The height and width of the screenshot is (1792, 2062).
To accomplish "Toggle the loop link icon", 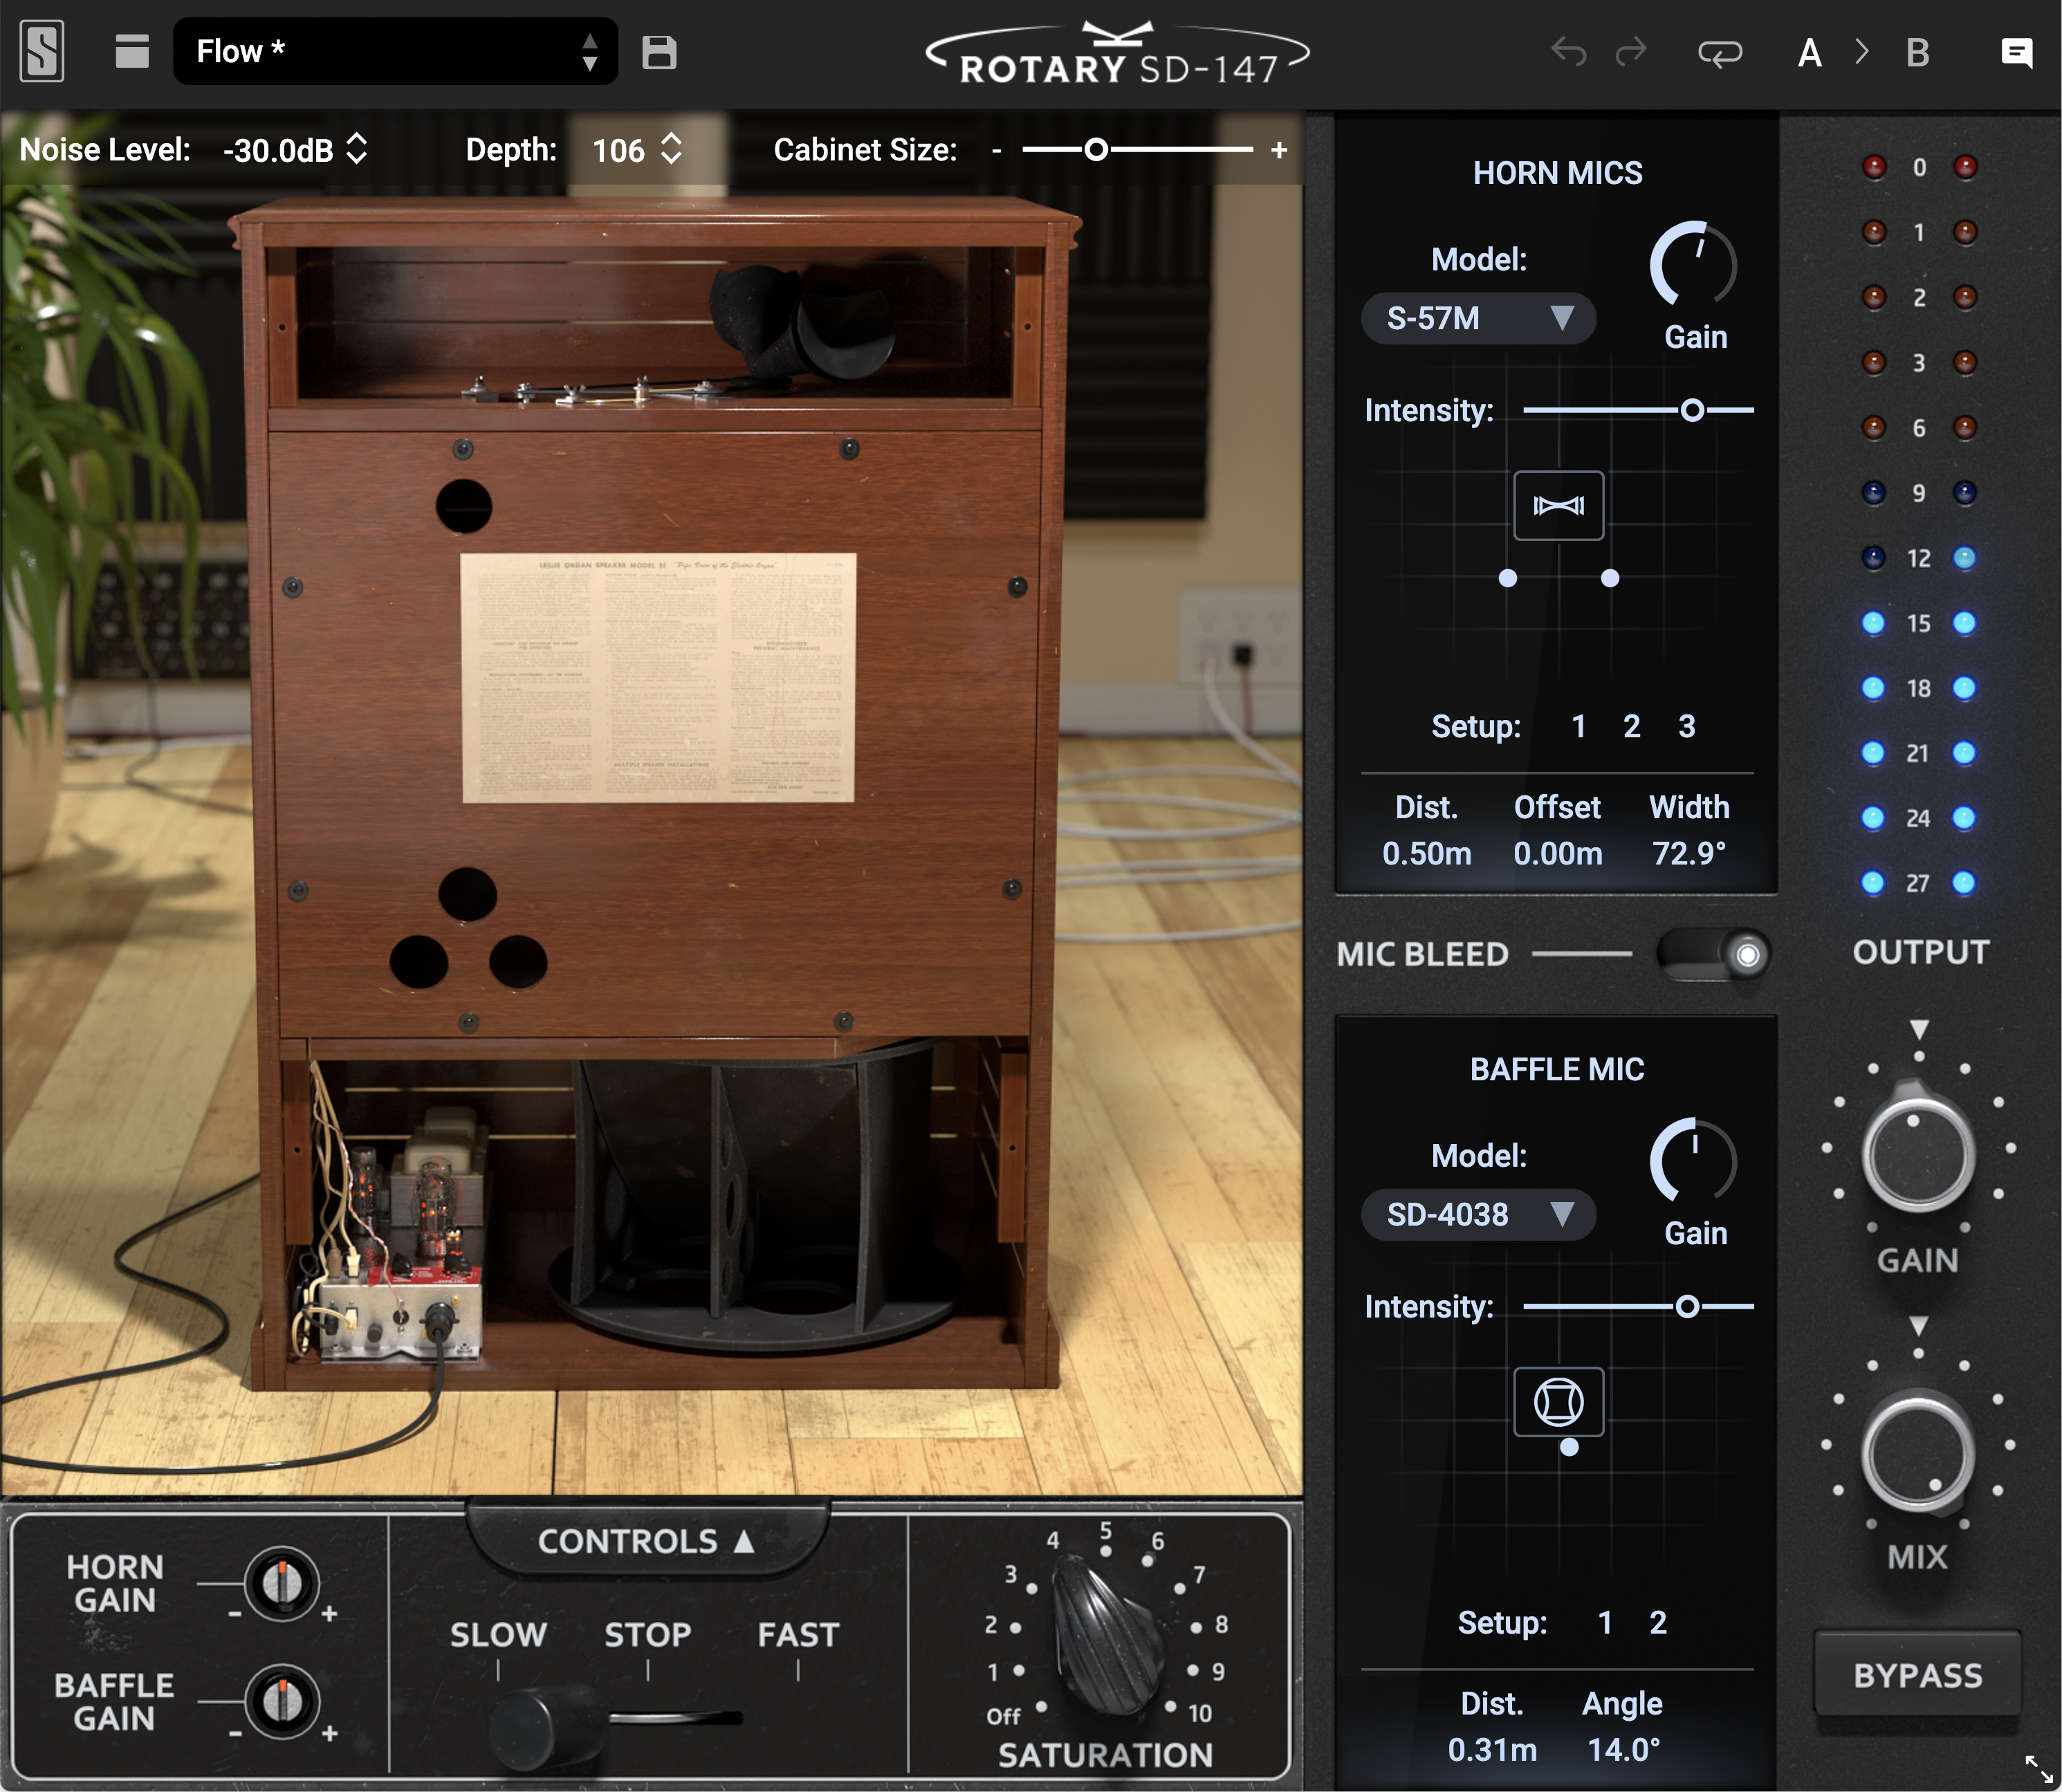I will [x=1720, y=53].
